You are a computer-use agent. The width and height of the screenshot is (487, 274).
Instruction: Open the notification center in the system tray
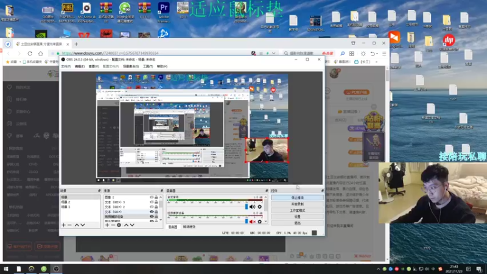[x=479, y=269]
